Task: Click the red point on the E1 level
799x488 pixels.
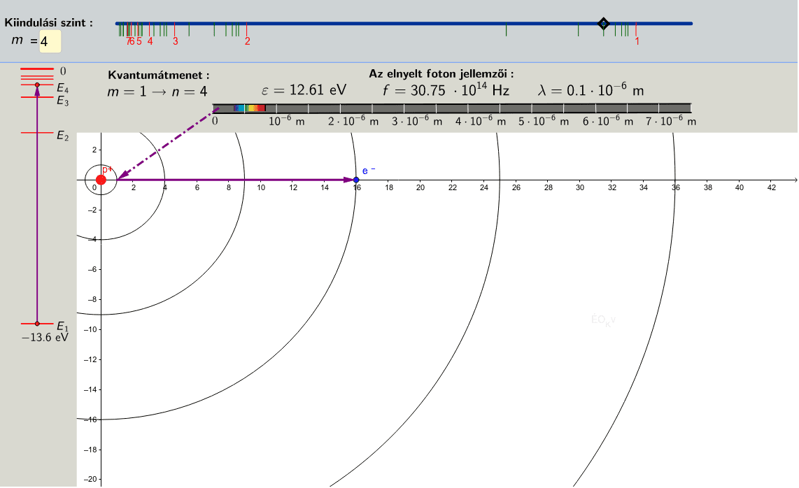Action: tap(37, 324)
